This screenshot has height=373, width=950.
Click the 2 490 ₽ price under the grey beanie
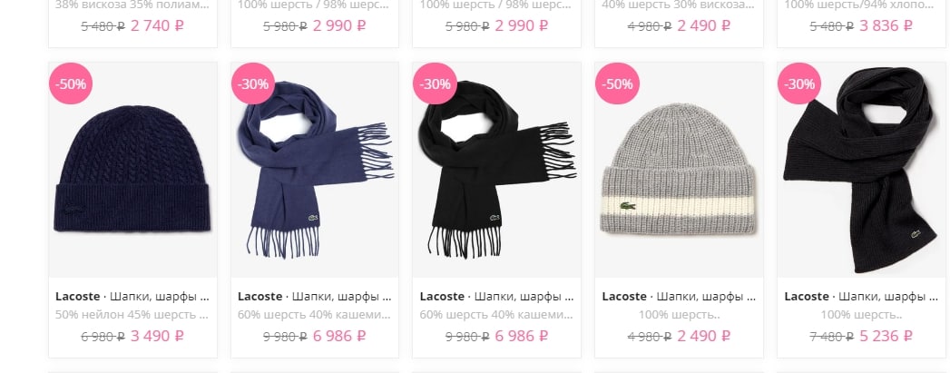[703, 336]
